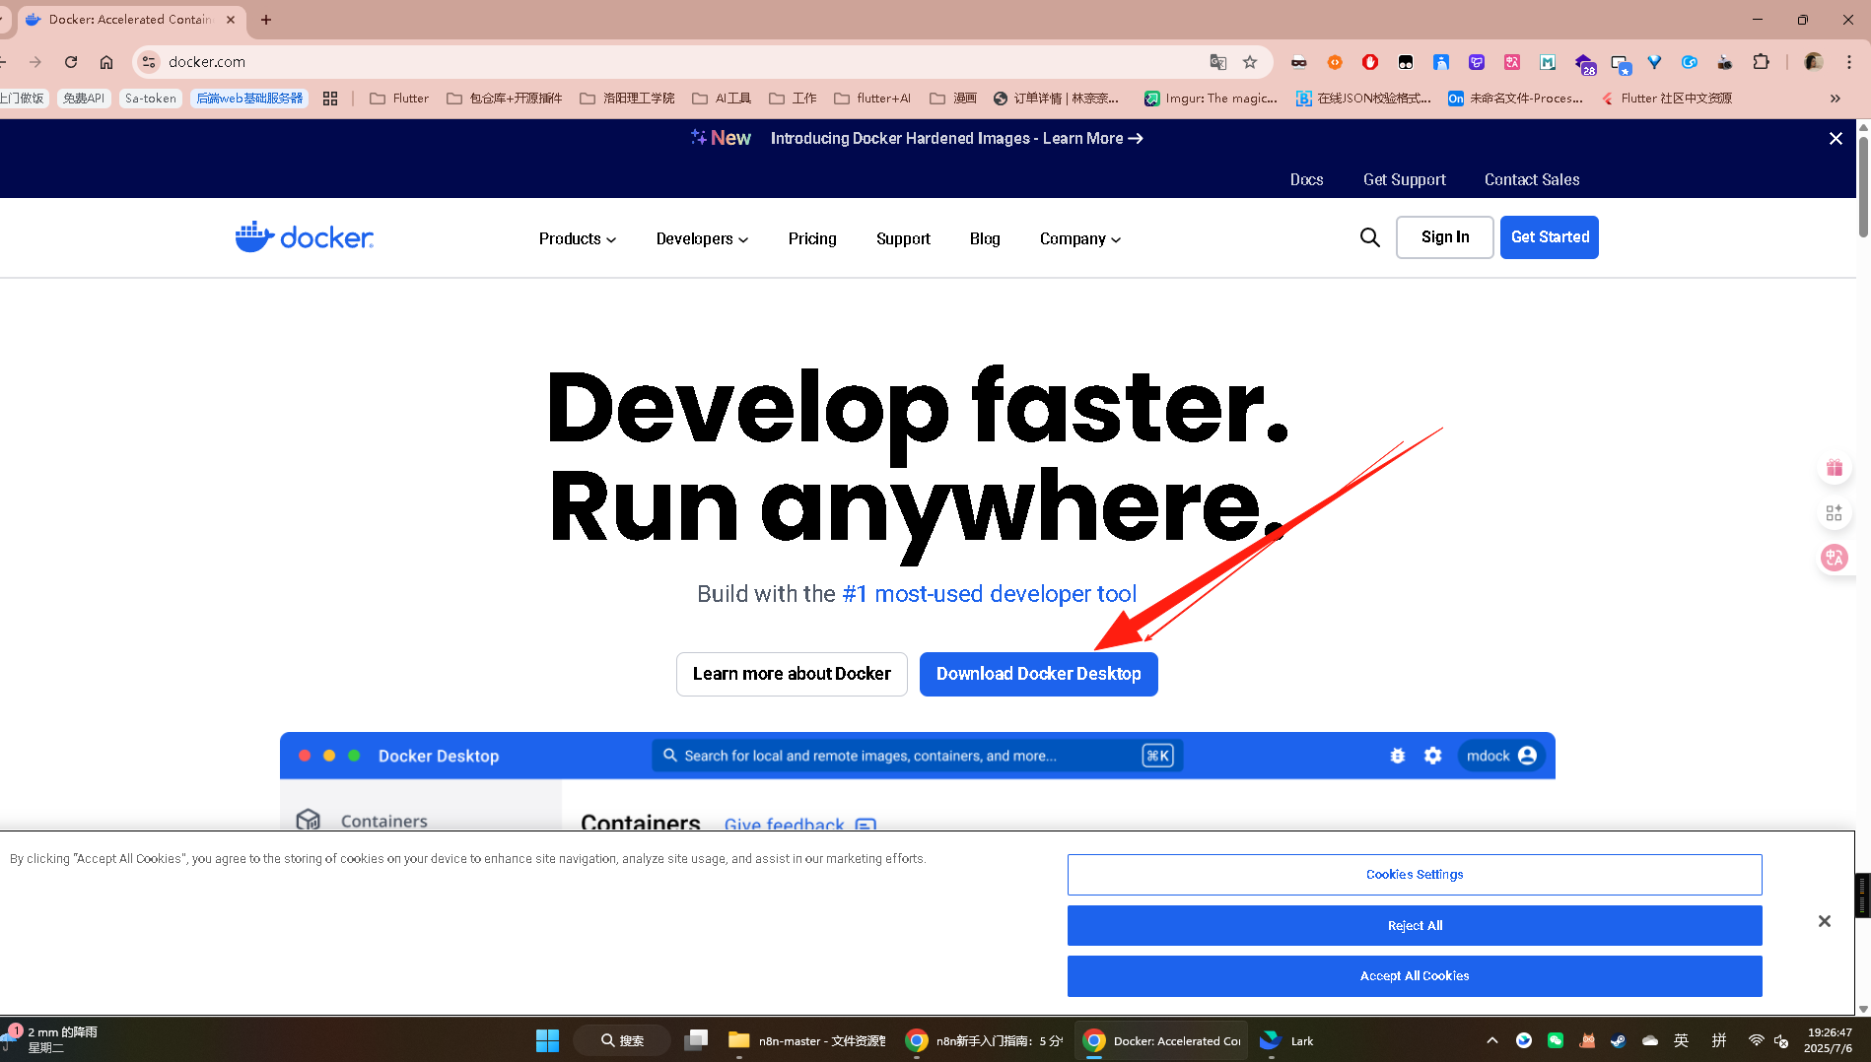This screenshot has height=1062, width=1871.
Task: Expand the Company dropdown menu
Action: (x=1080, y=238)
